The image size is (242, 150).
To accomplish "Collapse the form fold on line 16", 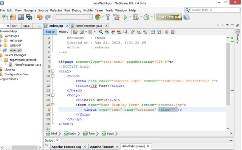I will [53, 105].
